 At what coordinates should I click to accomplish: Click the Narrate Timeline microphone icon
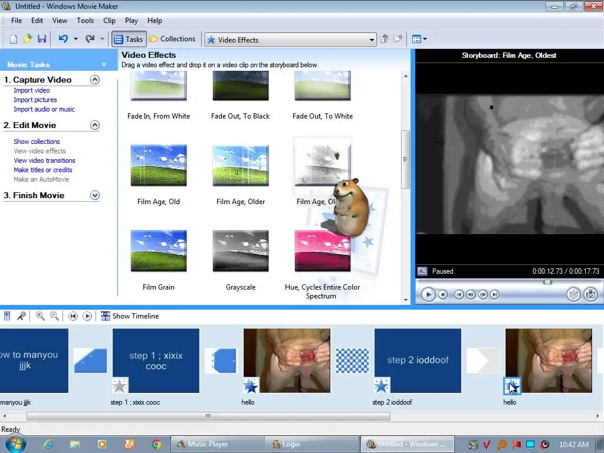click(x=21, y=316)
